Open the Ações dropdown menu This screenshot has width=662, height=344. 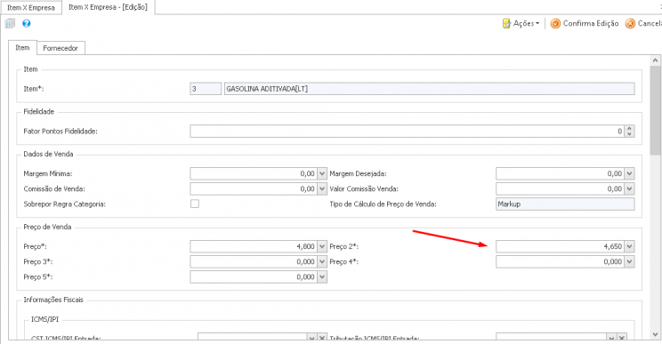click(521, 24)
